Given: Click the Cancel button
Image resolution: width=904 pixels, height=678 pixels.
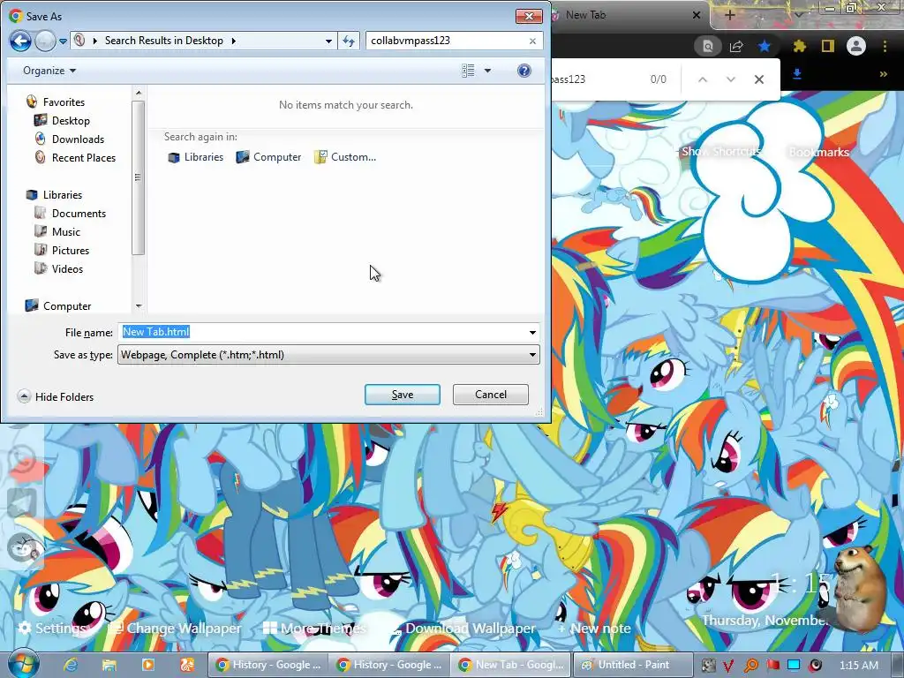Looking at the screenshot, I should 491,395.
